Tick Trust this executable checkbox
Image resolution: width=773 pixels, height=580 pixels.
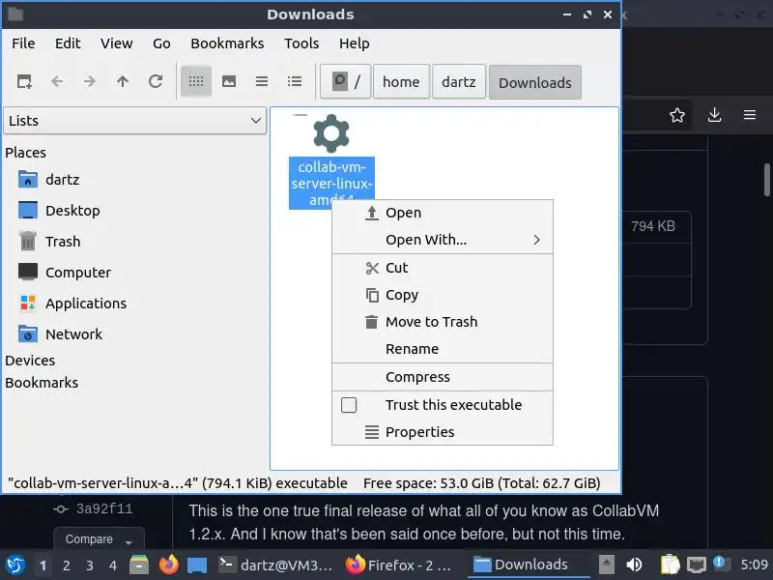(x=349, y=405)
